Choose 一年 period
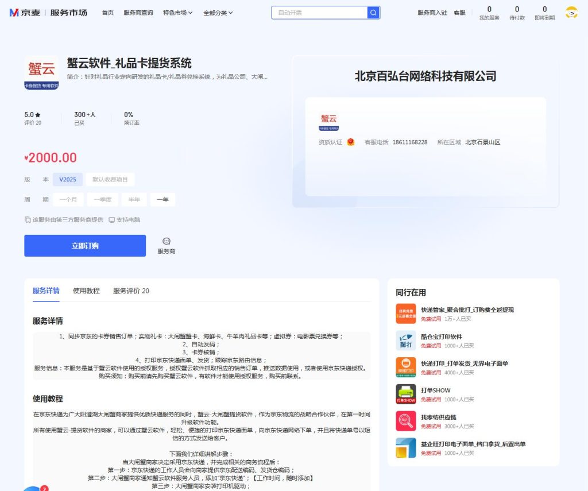The image size is (588, 491). pyautogui.click(x=163, y=199)
